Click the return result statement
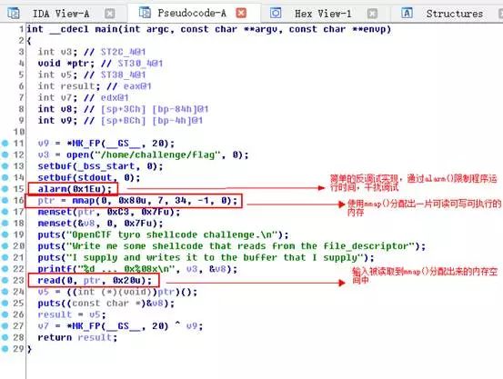Image resolution: width=503 pixels, height=379 pixels. (x=77, y=337)
